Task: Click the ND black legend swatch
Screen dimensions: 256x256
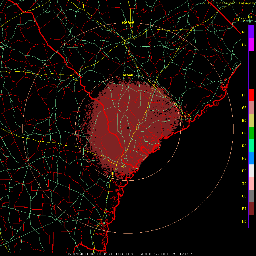Action: coord(251,221)
